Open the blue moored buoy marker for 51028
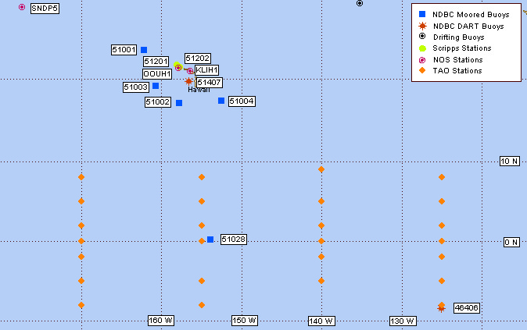 coord(210,240)
